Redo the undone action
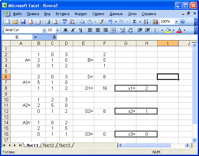This screenshot has width=199, height=156. coord(122,22)
